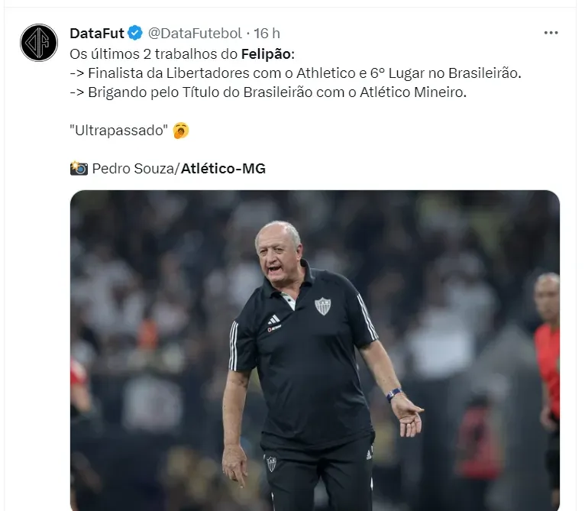Click the camera flash emoji

[x=79, y=168]
